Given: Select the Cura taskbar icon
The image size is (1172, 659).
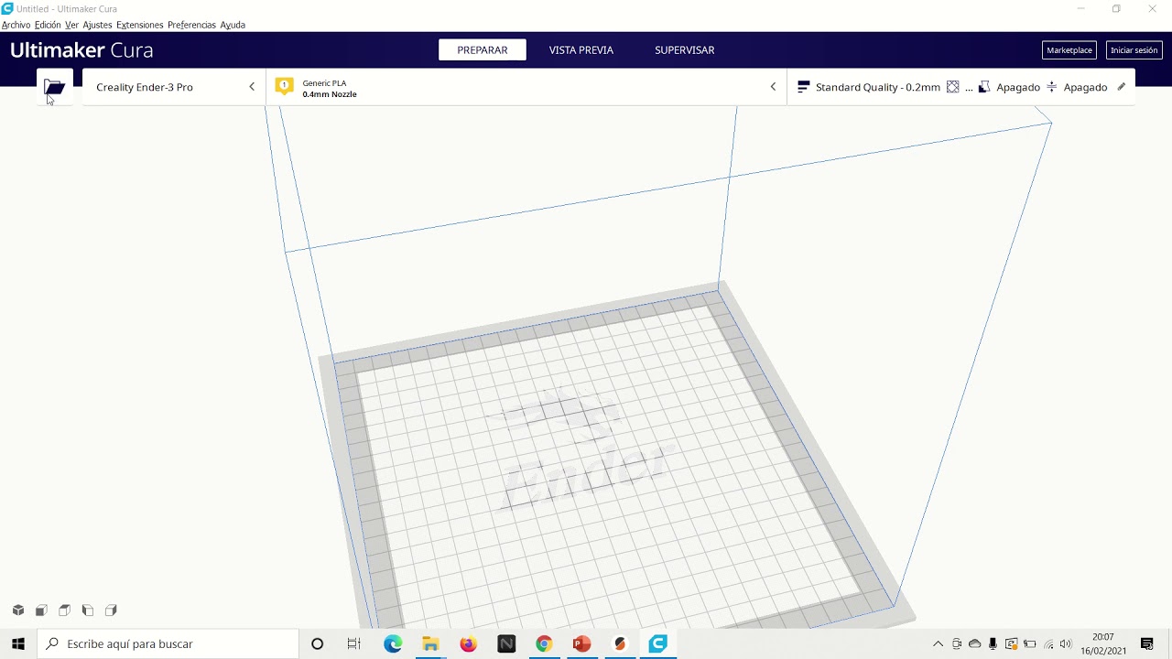Looking at the screenshot, I should click(657, 644).
